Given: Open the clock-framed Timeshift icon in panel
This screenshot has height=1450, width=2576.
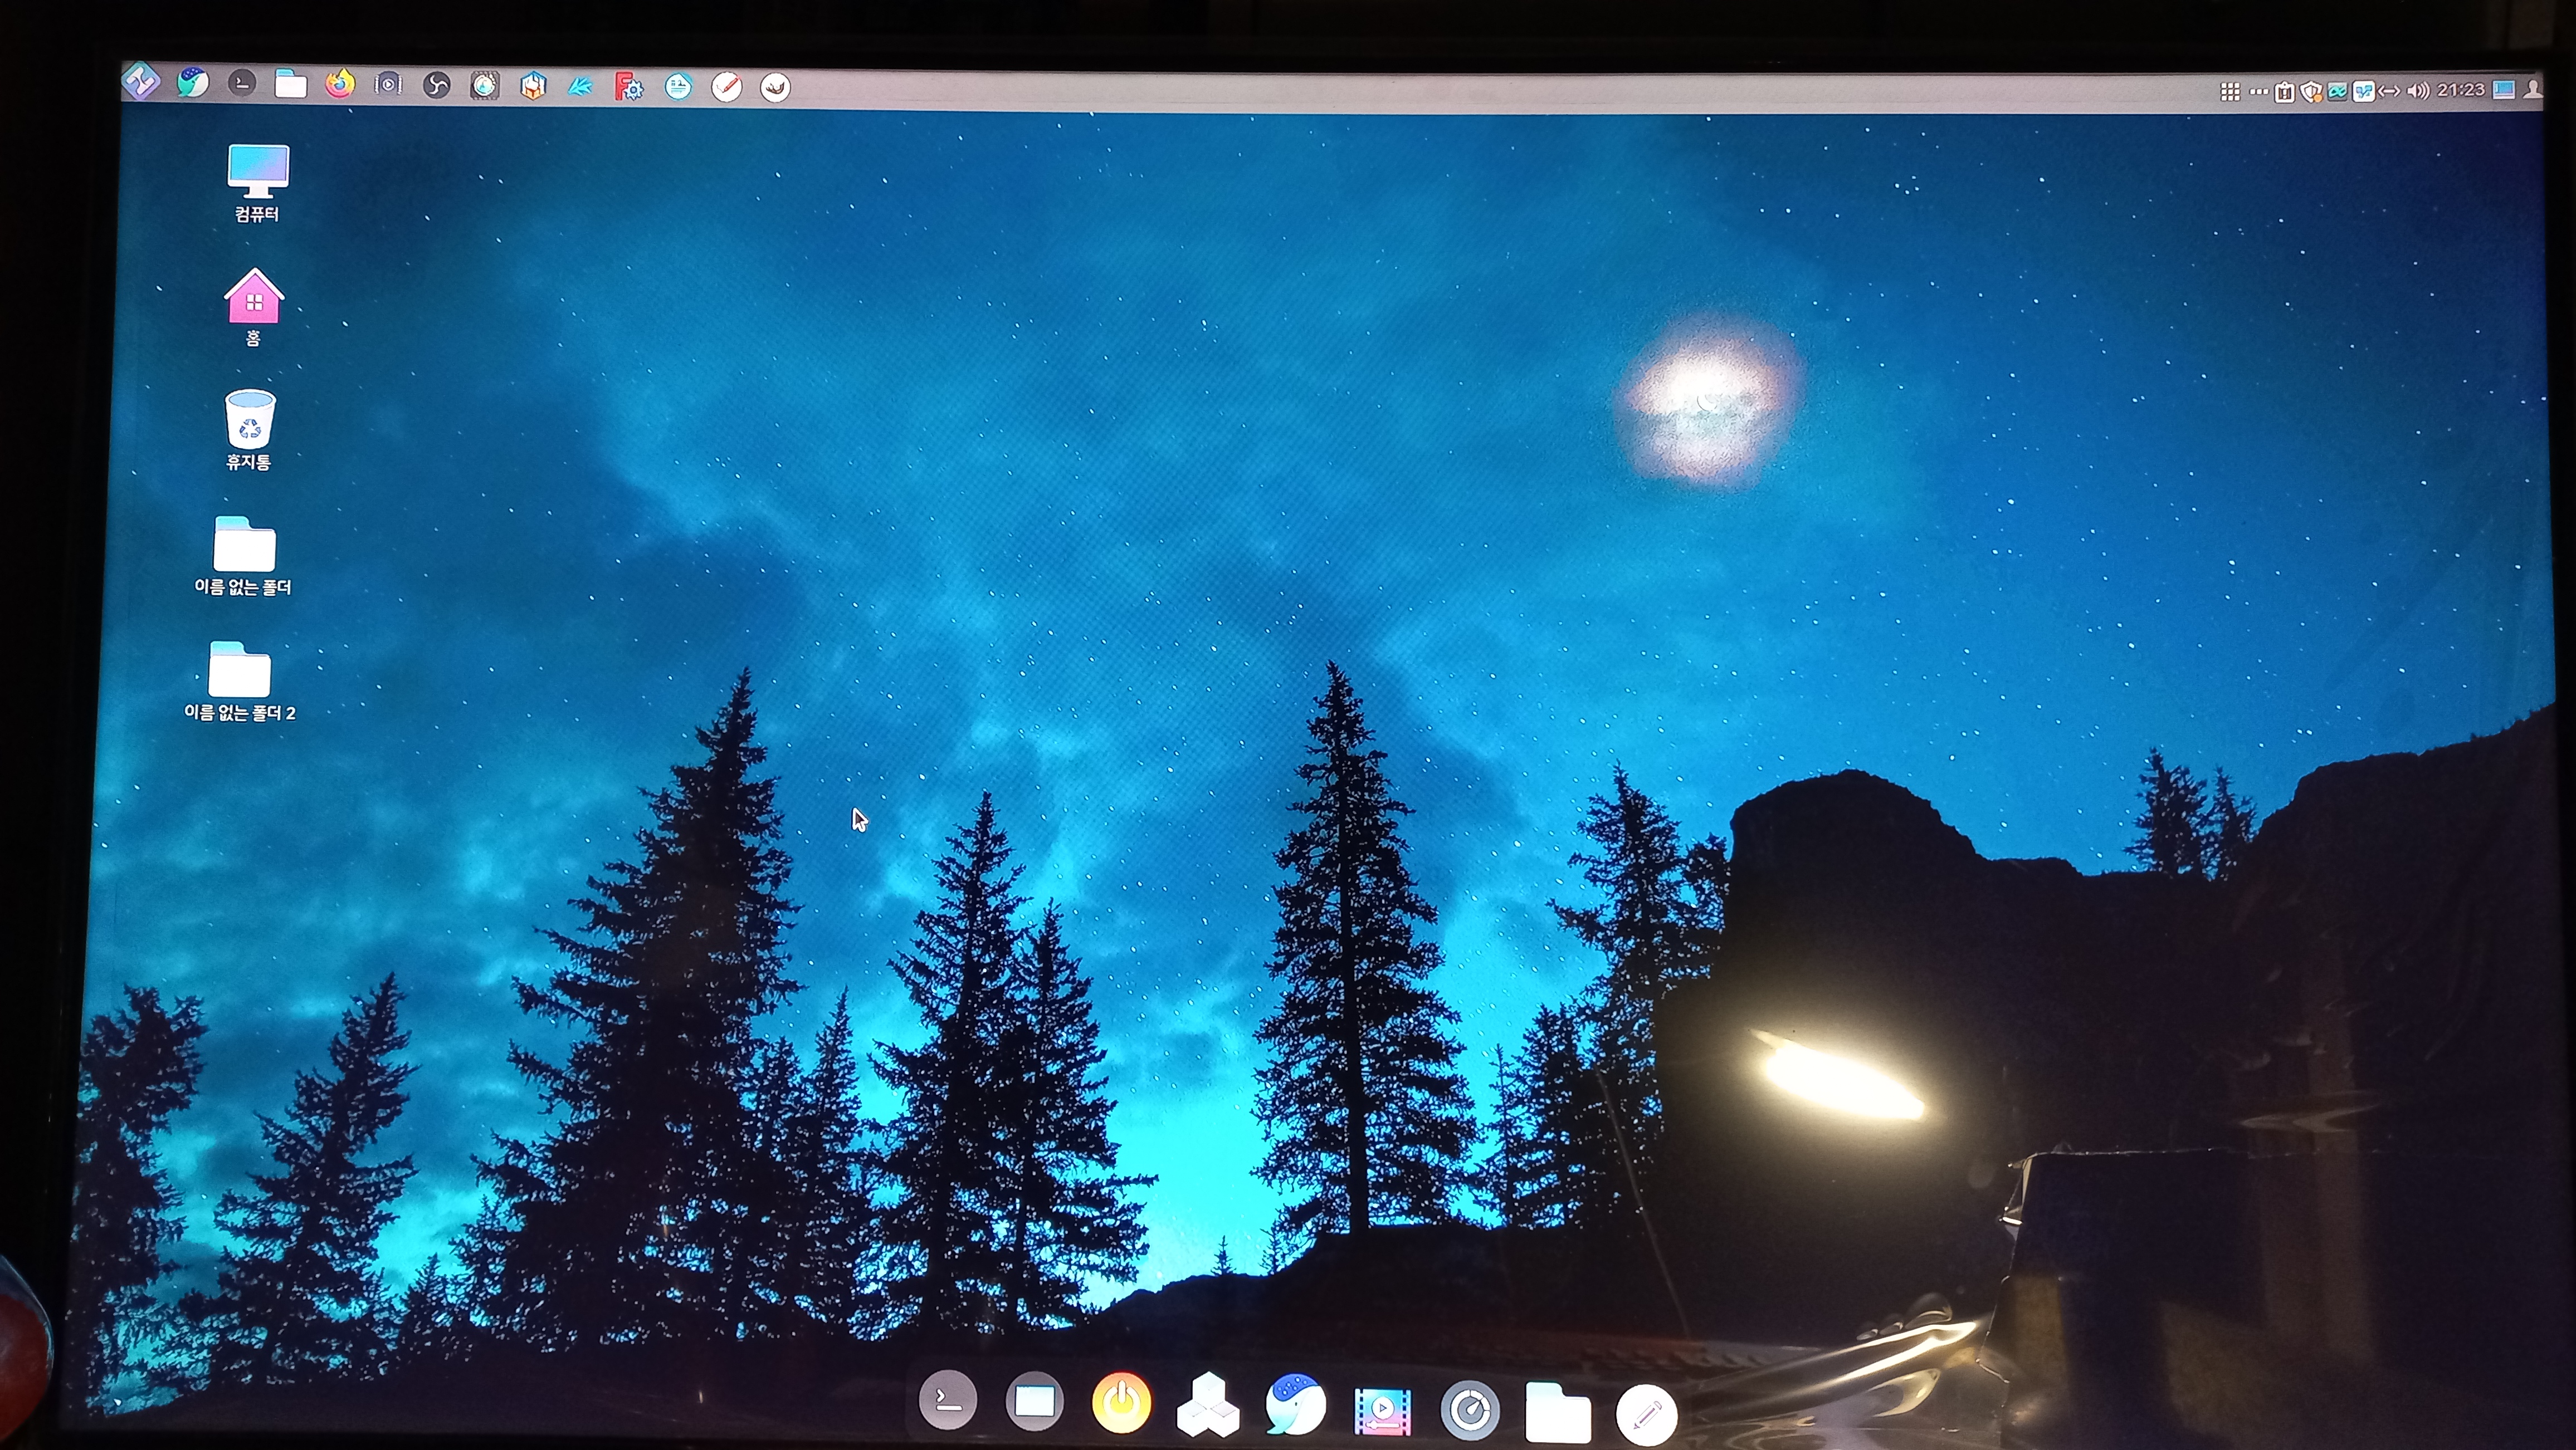Looking at the screenshot, I should coord(485,86).
